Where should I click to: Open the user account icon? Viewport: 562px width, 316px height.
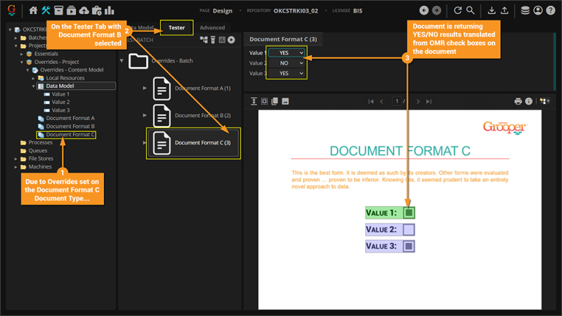(x=538, y=11)
